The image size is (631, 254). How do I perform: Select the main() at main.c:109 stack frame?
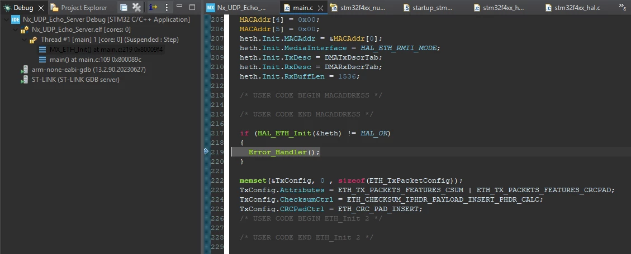click(x=96, y=60)
